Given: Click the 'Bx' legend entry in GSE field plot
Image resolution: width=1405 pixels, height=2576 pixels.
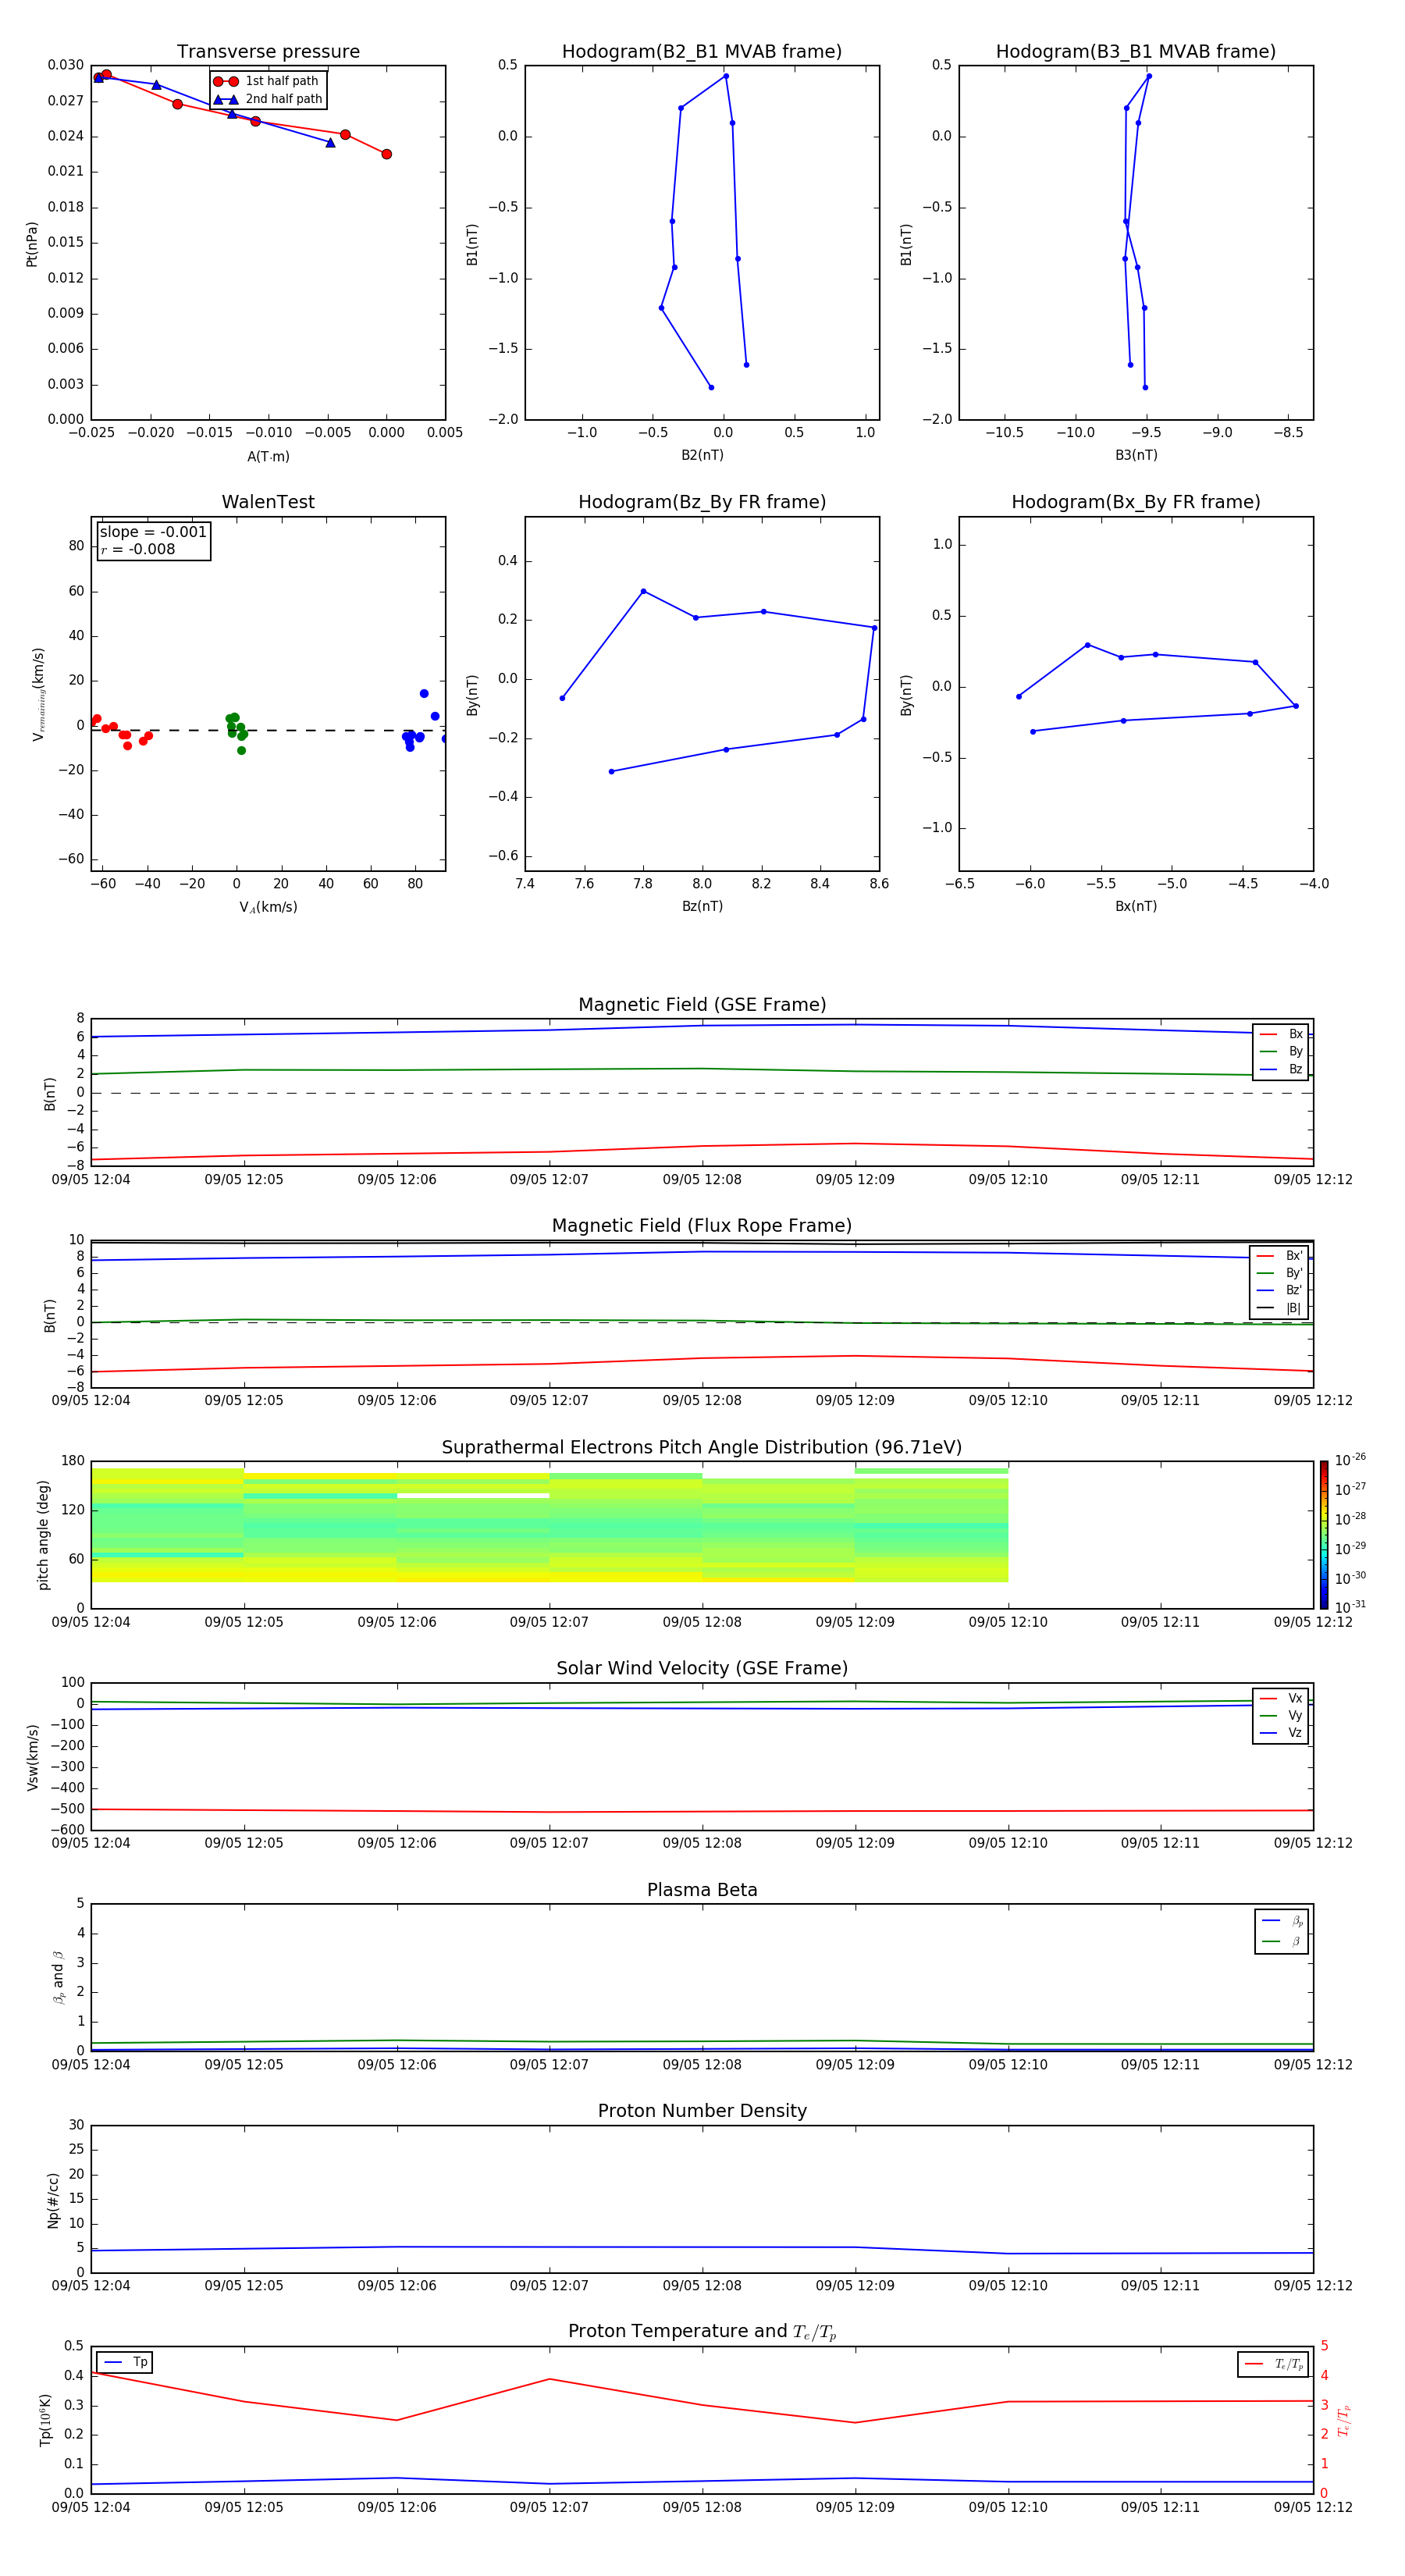Looking at the screenshot, I should 1281,1034.
